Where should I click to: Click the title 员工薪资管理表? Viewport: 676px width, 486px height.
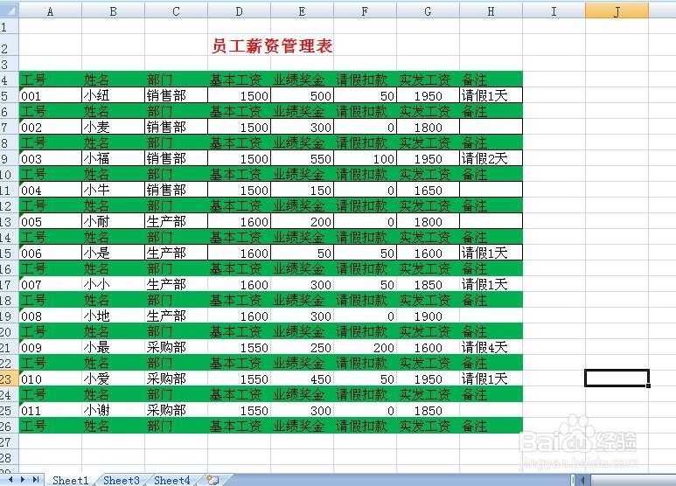(x=272, y=45)
